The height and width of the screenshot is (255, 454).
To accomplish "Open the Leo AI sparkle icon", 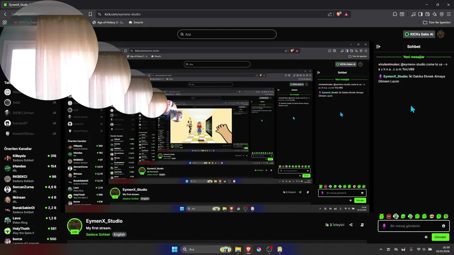I will 434,14.
